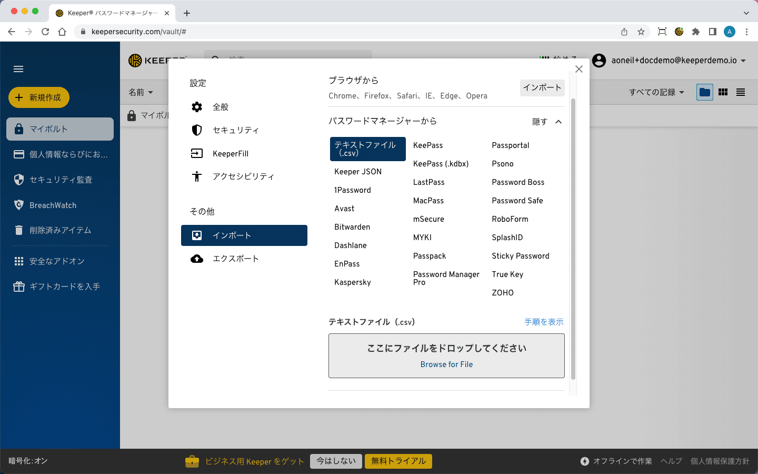Viewport: 758px width, 474px height.
Task: Click the folder view icon
Action: [x=704, y=92]
